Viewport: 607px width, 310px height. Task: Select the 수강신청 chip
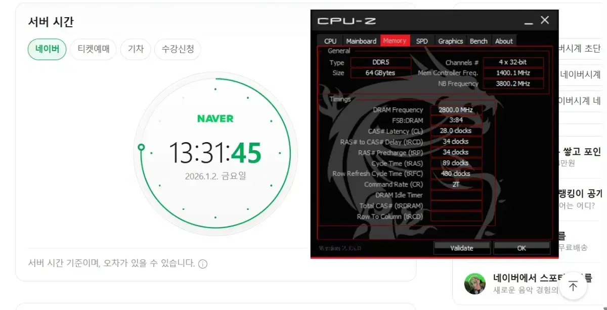tap(178, 50)
